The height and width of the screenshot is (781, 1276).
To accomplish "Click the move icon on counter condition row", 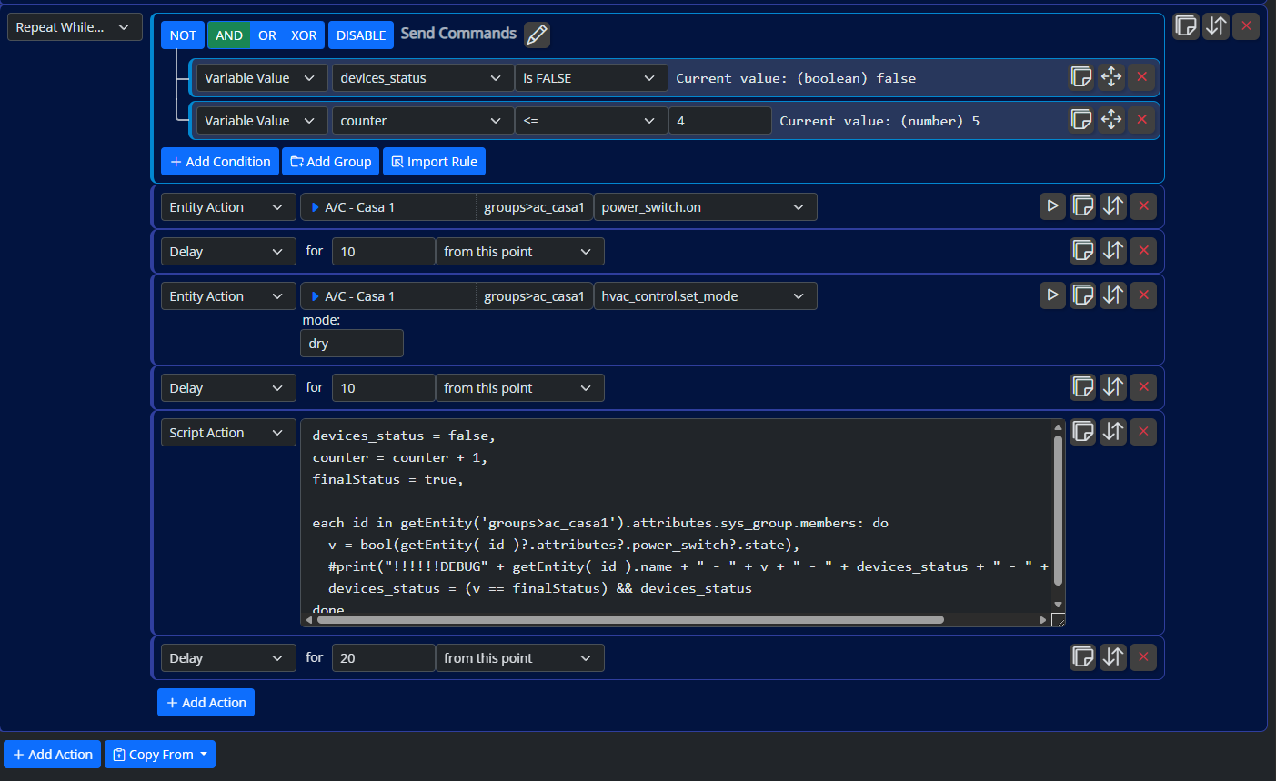I will tap(1111, 120).
